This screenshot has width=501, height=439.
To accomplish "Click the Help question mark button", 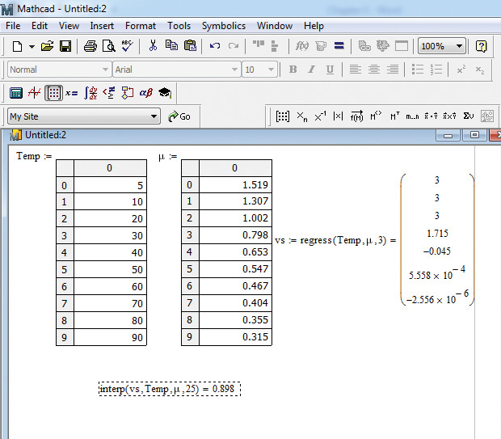I will pos(482,46).
